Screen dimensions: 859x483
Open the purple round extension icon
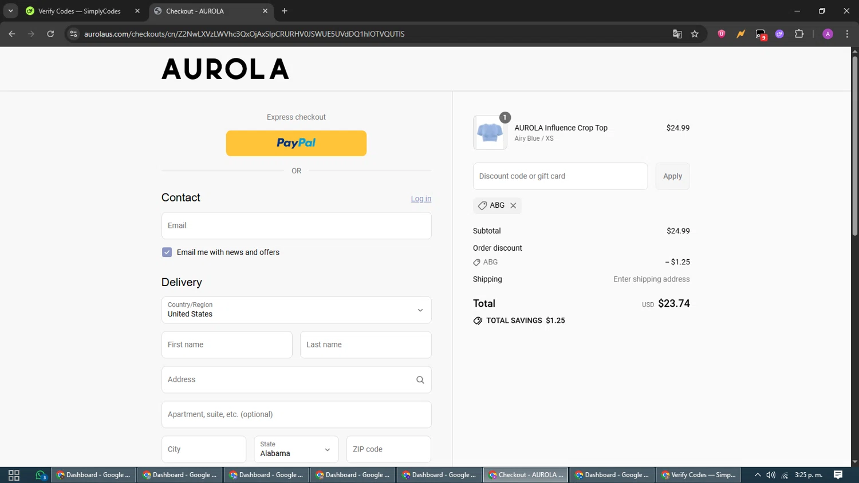coord(779,34)
